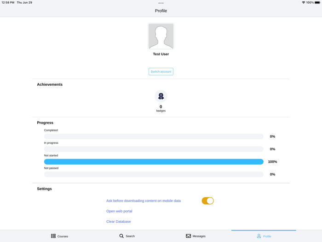Click the Settings heading
The height and width of the screenshot is (242, 322).
coord(44,189)
